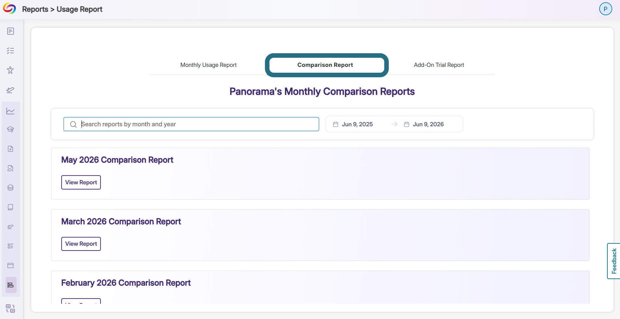Open the window layout icon in the sidebar
The image size is (620, 319).
click(x=10, y=265)
